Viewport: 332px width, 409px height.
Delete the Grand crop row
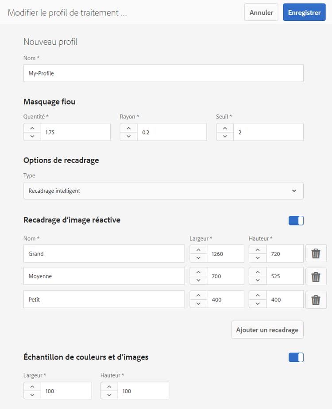point(316,253)
